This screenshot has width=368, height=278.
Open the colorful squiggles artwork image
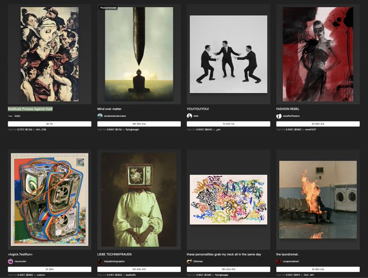228,199
